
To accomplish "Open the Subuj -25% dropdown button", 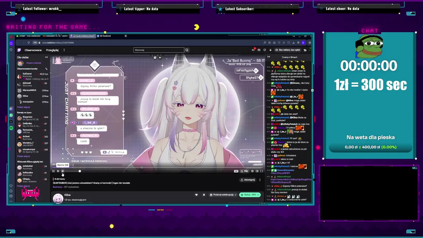I will 250,195.
